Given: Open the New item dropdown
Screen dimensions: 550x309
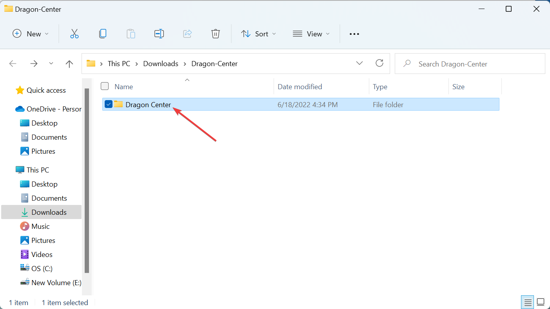Looking at the screenshot, I should tap(31, 34).
